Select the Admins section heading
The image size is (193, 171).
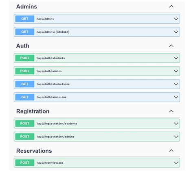tap(26, 7)
